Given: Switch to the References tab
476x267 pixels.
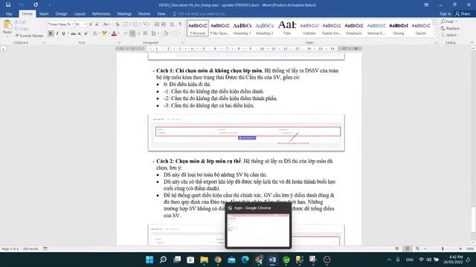Looking at the screenshot, I should 101,14.
